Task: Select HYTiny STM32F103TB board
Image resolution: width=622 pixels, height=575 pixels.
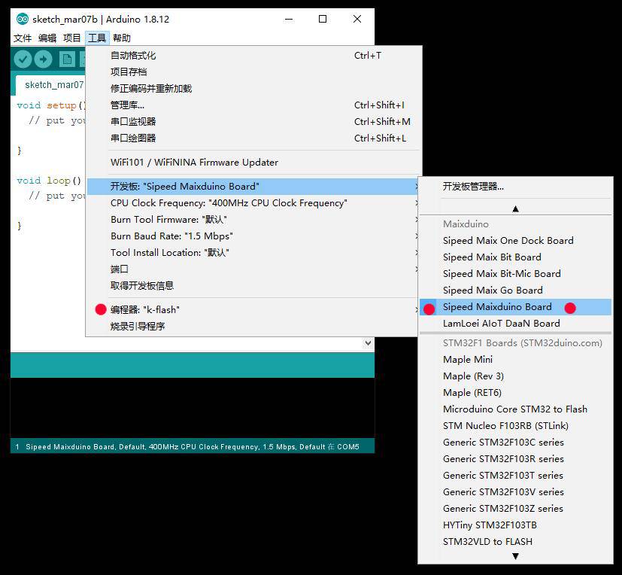Action: 515,525
